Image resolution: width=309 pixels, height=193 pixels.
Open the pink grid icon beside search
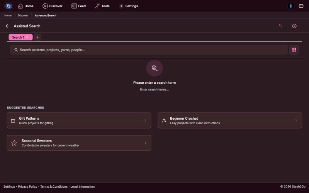[294, 50]
